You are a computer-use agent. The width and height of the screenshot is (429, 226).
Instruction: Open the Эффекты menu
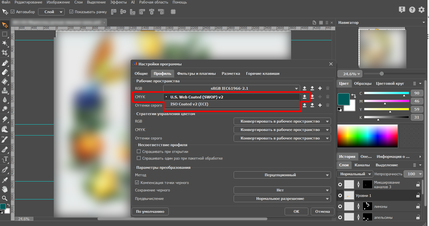(x=118, y=2)
